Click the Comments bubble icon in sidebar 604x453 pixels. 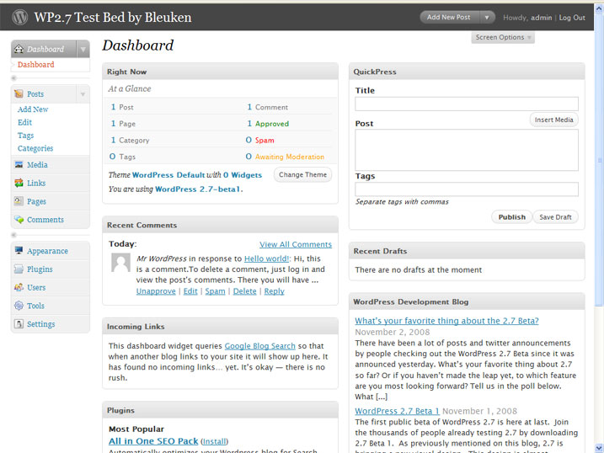[x=19, y=220]
